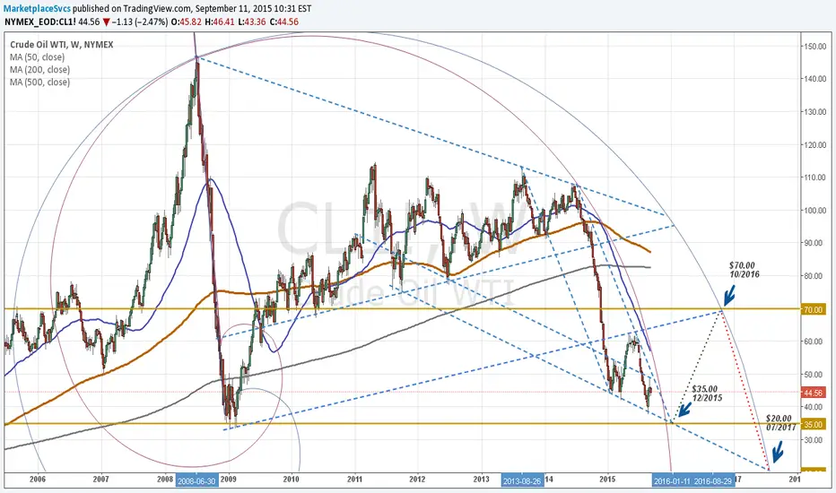Click the 2015 year label on time axis
This screenshot has width=836, height=493.
coord(607,480)
